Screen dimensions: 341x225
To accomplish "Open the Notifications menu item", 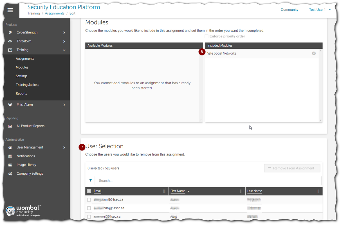I will click(x=26, y=156).
